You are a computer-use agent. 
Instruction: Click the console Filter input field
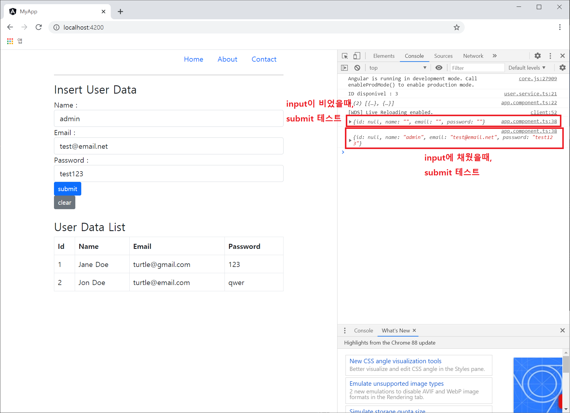pyautogui.click(x=477, y=68)
